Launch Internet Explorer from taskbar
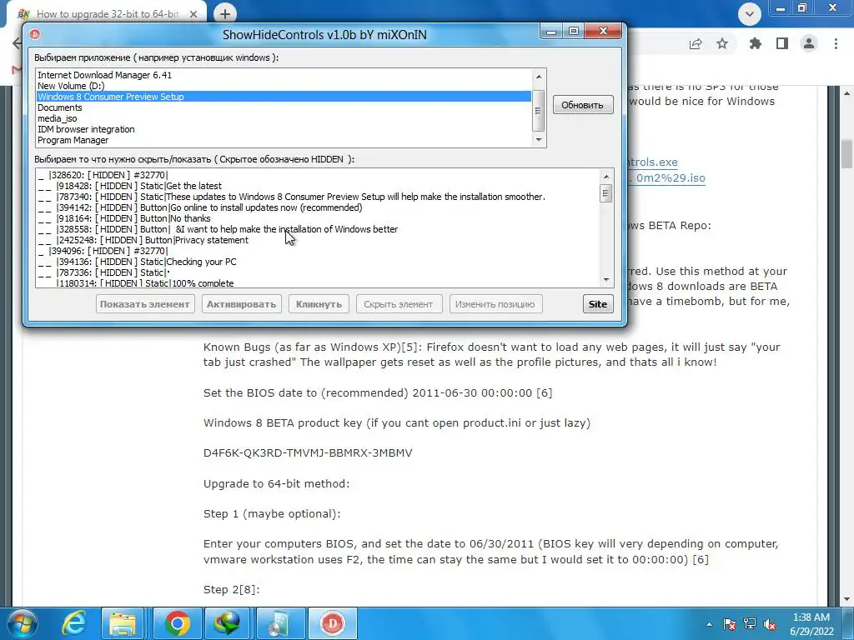854x640 pixels. pyautogui.click(x=73, y=623)
